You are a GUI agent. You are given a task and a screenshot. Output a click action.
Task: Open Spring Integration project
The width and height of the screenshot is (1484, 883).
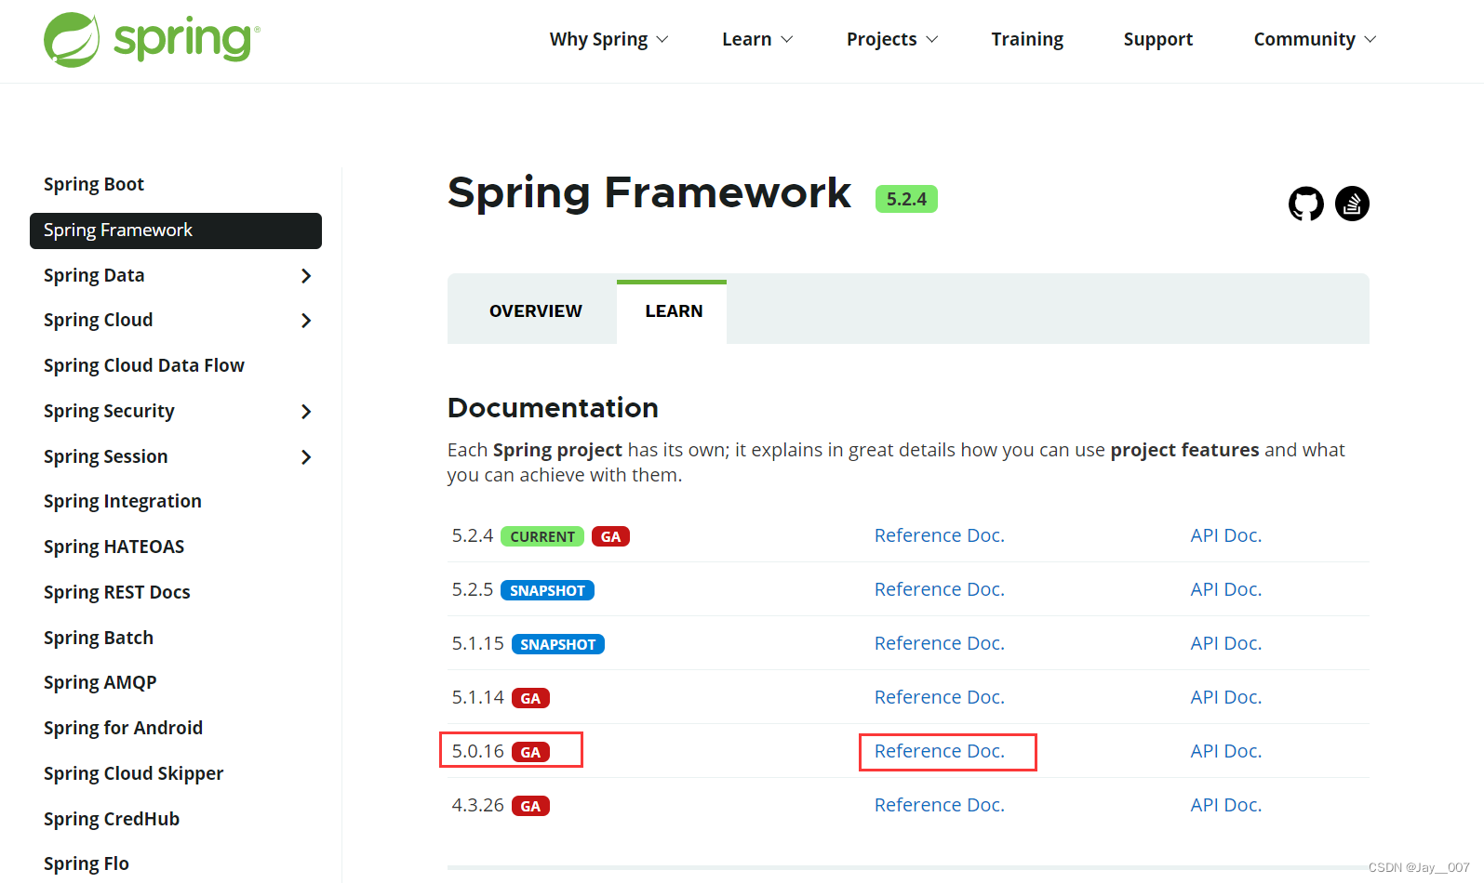(123, 502)
